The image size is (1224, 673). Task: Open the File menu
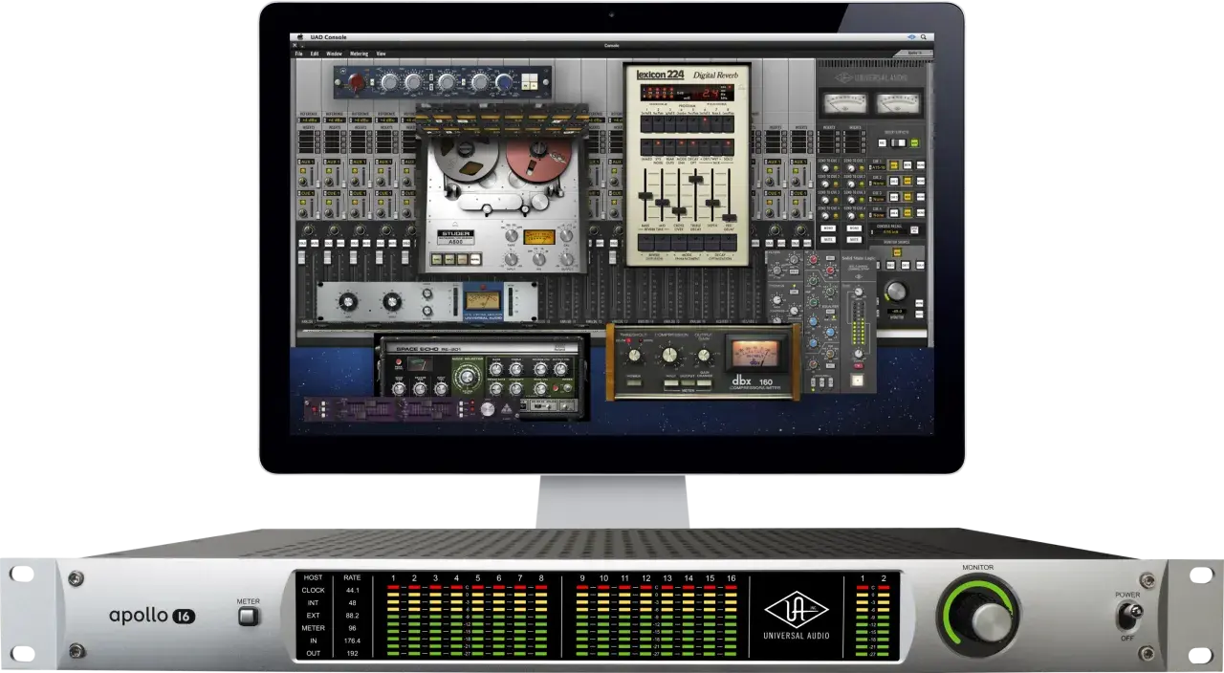[299, 54]
